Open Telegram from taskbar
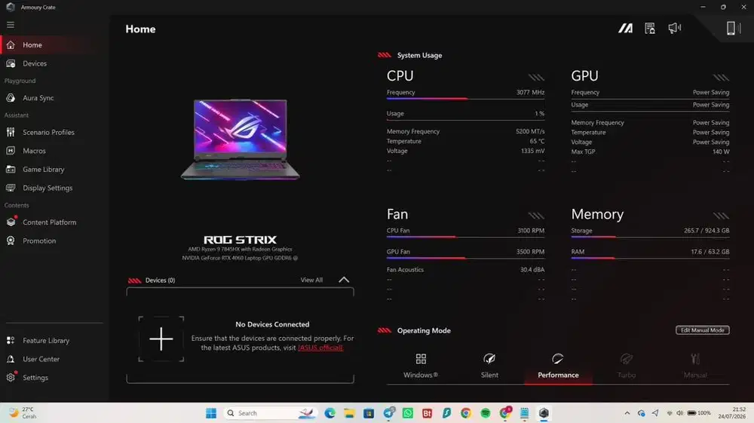Screen dimensions: 754x423 coord(388,412)
